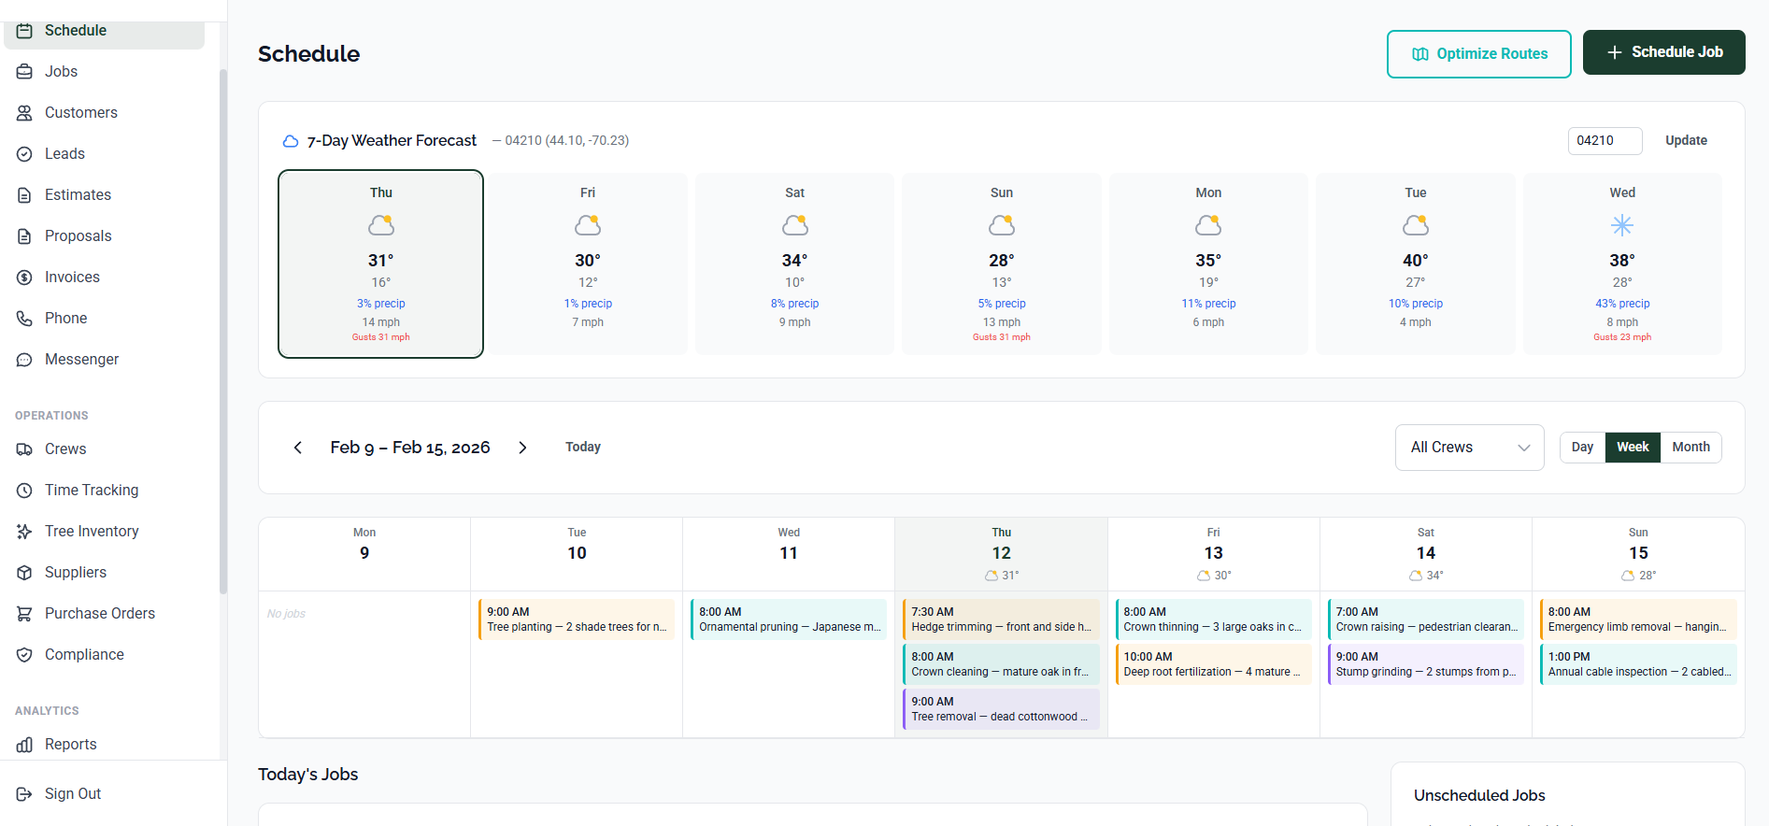Screen dimensions: 1769x826
Task: Click the Estimates document icon
Action: 24,195
